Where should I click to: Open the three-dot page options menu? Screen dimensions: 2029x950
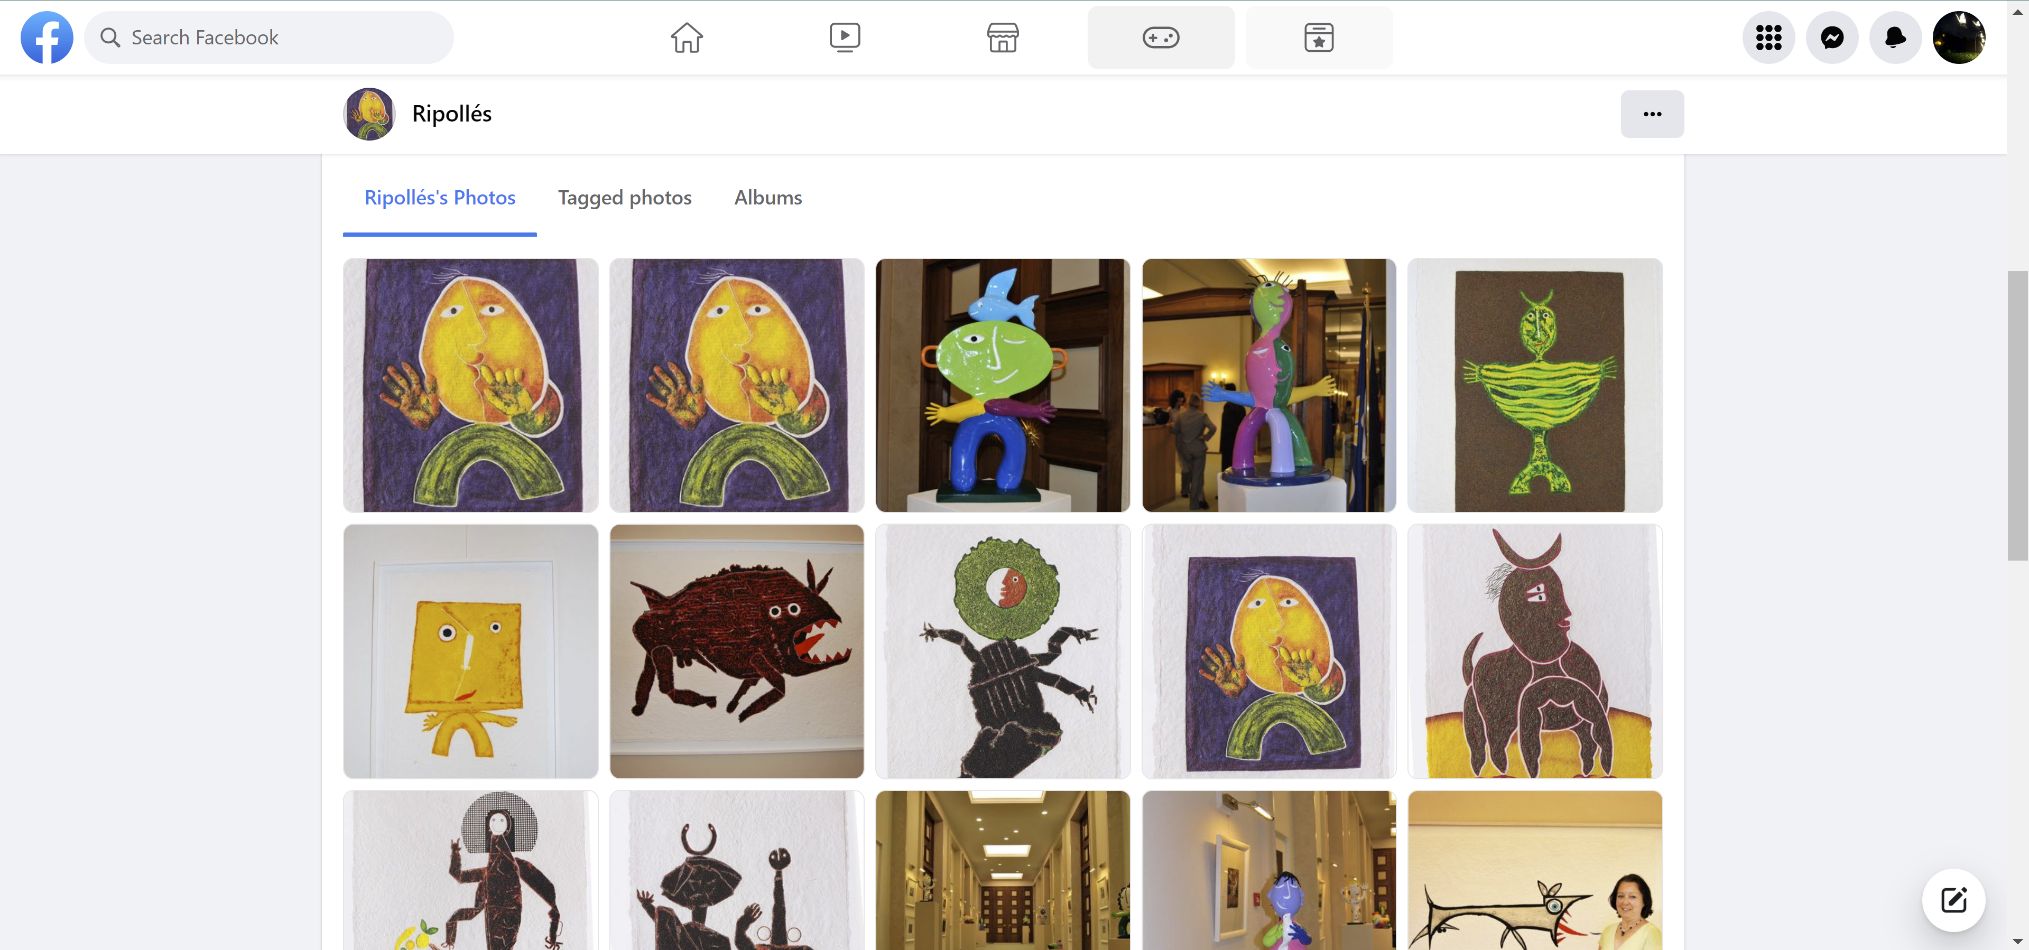[x=1652, y=114]
